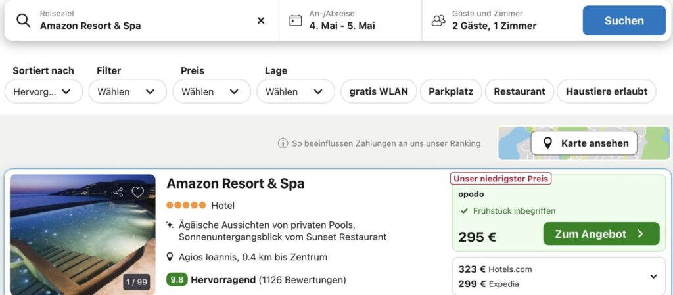Click the ranking info icon
This screenshot has width=673, height=295.
click(x=283, y=143)
